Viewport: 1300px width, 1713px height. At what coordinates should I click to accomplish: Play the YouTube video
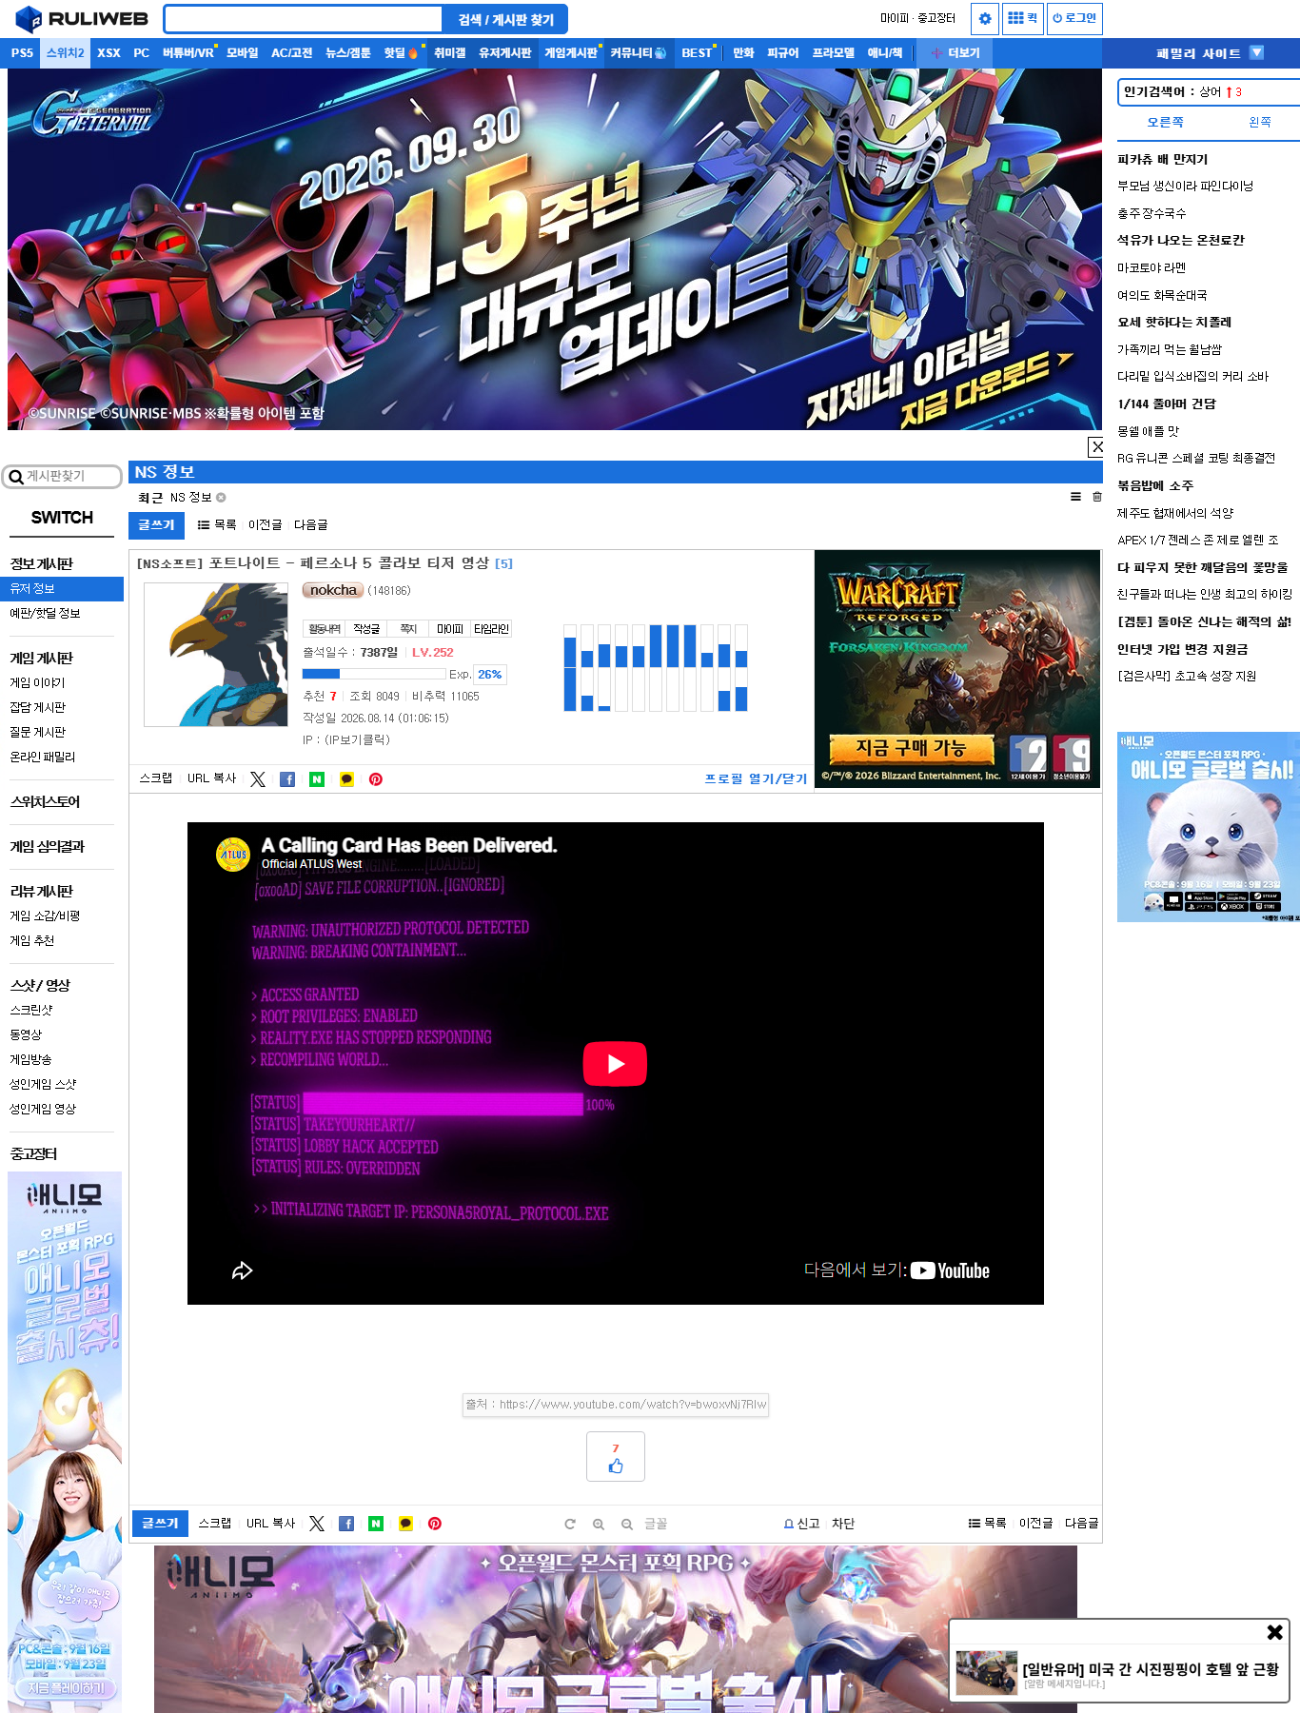615,1064
